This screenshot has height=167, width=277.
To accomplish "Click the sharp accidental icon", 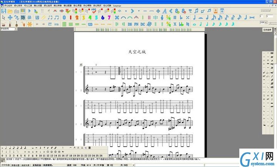I will (x=175, y=17).
